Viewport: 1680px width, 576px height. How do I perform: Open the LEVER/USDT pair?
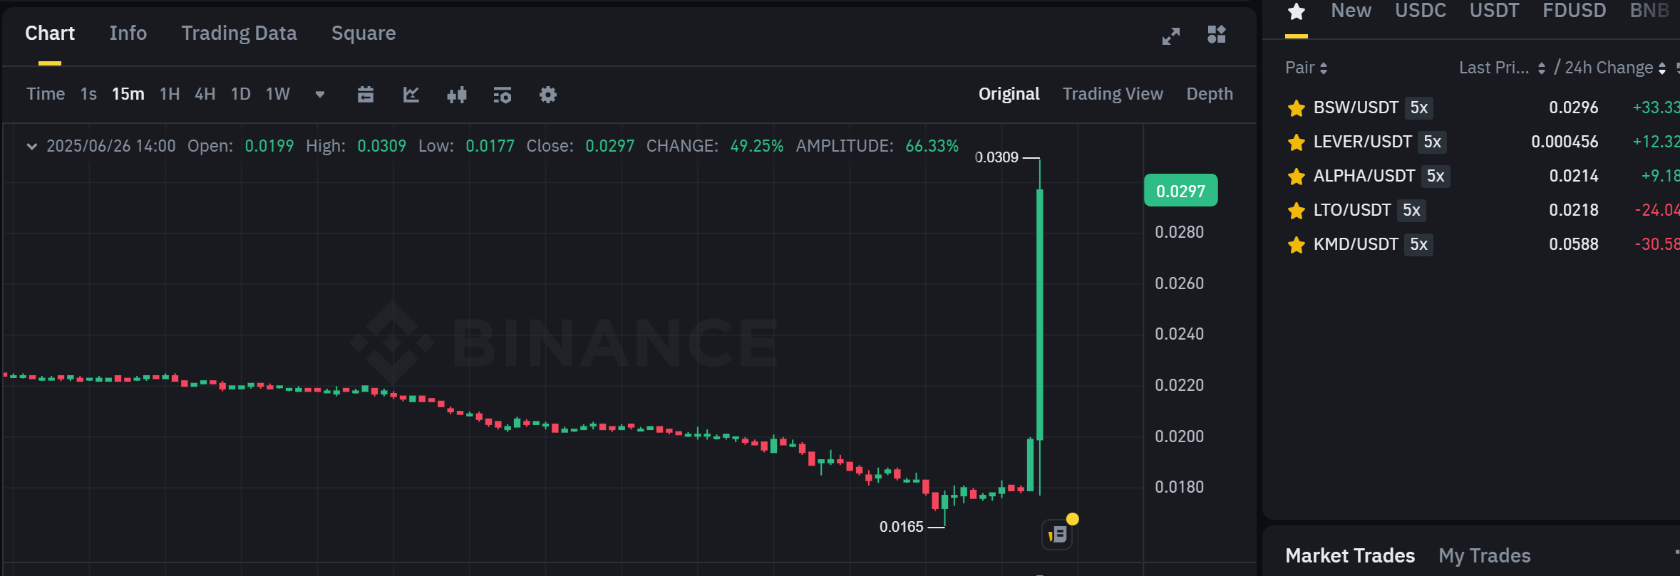coord(1363,142)
